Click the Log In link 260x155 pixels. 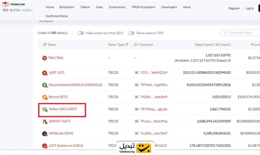pyautogui.click(x=250, y=8)
